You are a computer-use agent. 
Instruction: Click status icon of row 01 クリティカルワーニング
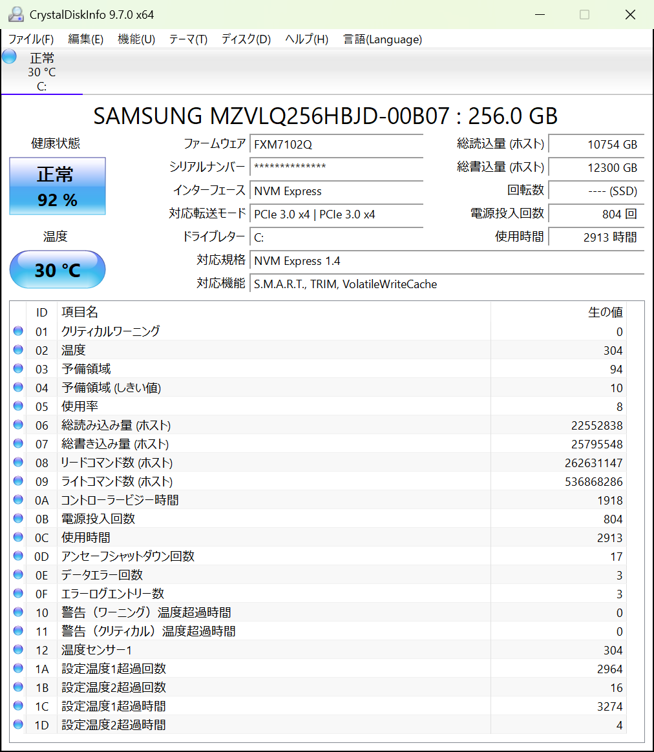click(18, 331)
